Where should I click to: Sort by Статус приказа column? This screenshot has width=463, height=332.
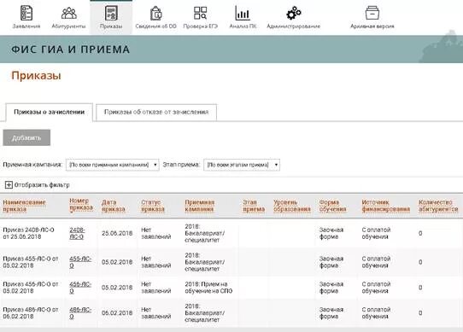[x=153, y=206]
